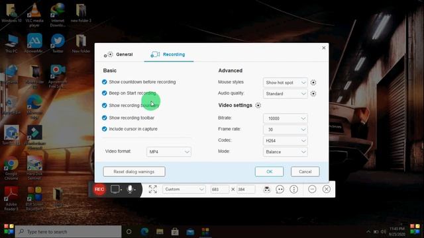This screenshot has width=424, height=238.
Task: Select Apowersoft Free Screen Recorder shortcut
Action: (58, 77)
